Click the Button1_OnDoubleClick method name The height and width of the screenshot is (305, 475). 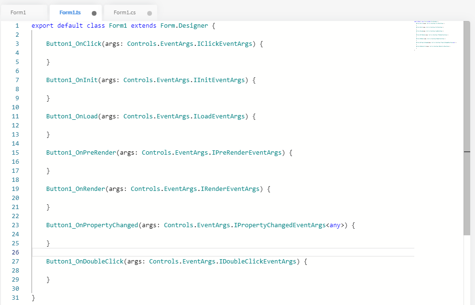click(x=85, y=262)
